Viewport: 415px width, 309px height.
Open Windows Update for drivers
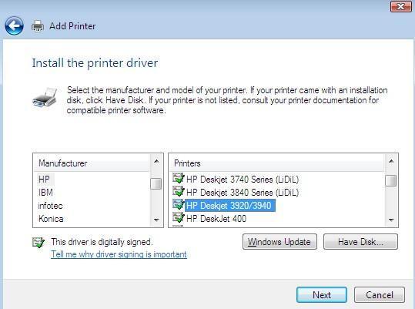pyautogui.click(x=279, y=242)
